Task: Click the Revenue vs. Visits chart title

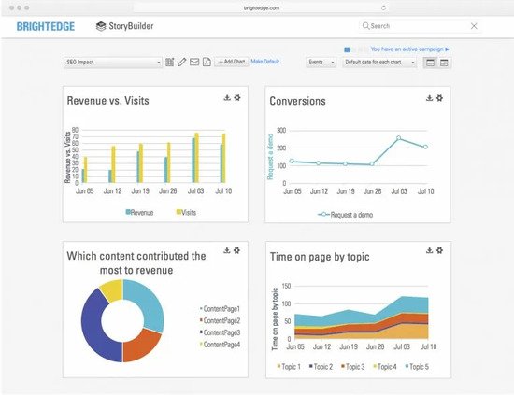Action: pyautogui.click(x=107, y=101)
